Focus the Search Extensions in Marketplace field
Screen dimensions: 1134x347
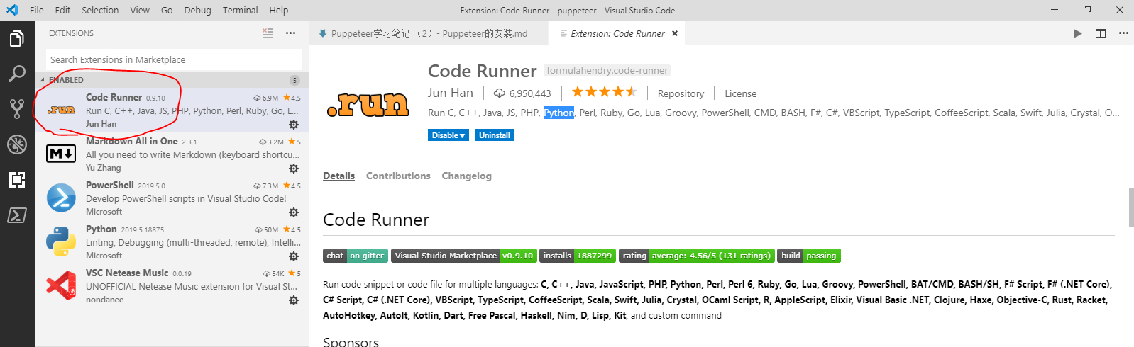(174, 59)
